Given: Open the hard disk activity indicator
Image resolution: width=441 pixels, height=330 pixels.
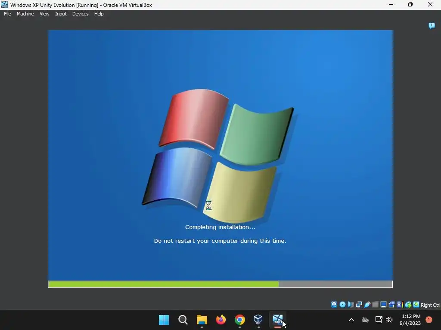Looking at the screenshot, I should point(334,305).
